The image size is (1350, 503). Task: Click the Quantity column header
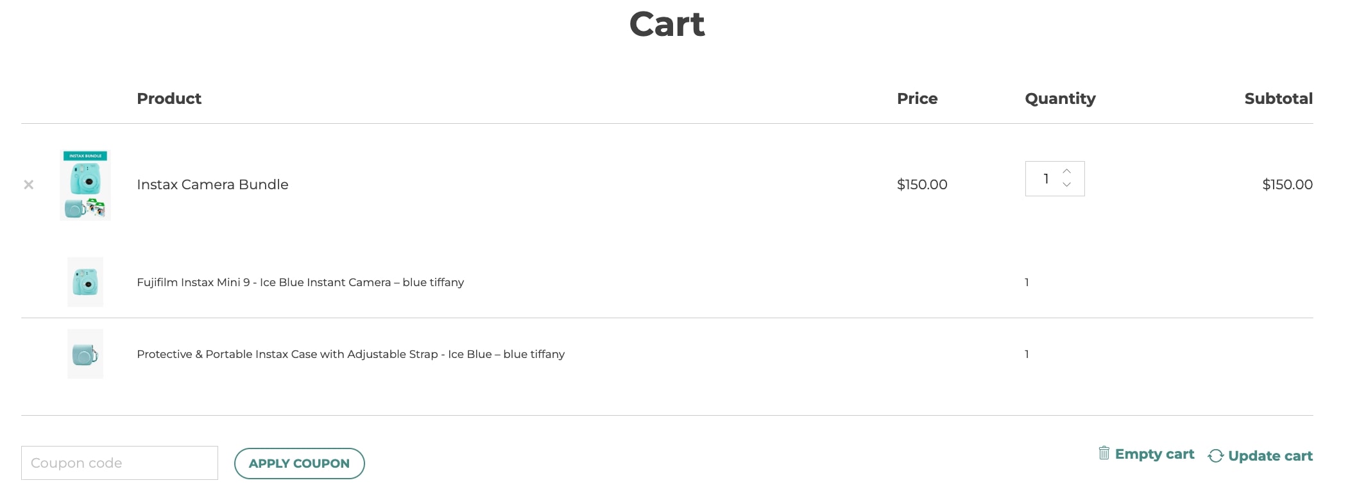pos(1060,99)
